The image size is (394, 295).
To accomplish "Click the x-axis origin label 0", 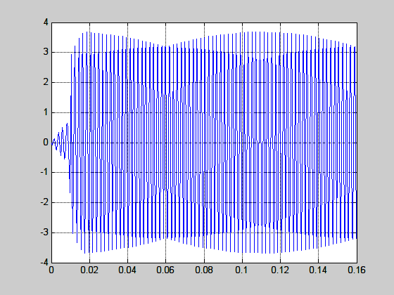I will click(51, 270).
